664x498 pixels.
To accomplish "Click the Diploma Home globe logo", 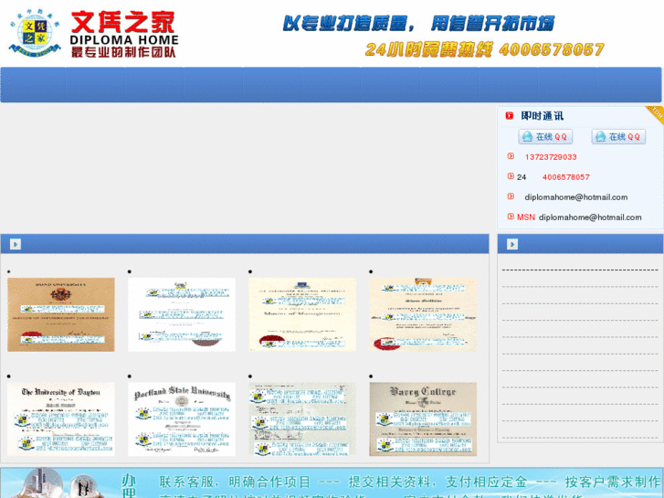I will [35, 33].
